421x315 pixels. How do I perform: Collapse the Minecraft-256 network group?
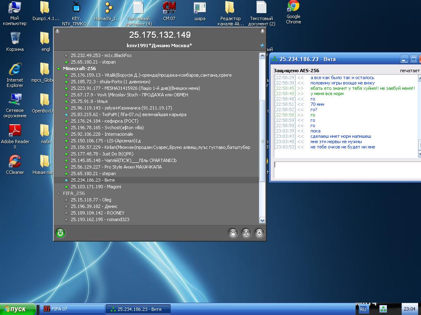pos(58,68)
